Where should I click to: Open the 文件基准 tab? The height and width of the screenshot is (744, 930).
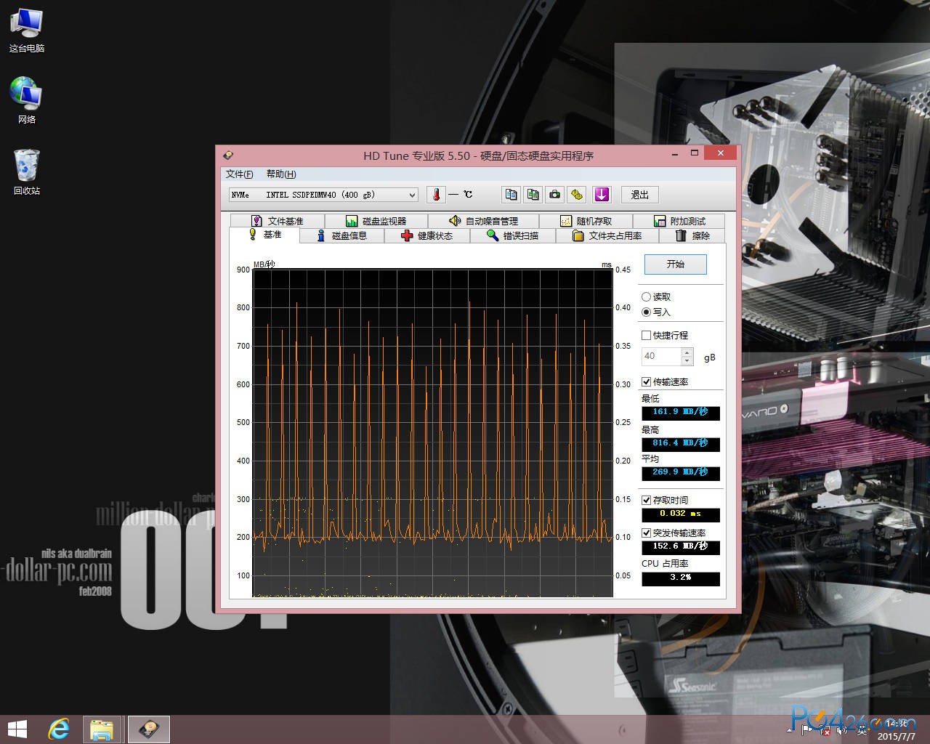click(x=277, y=221)
